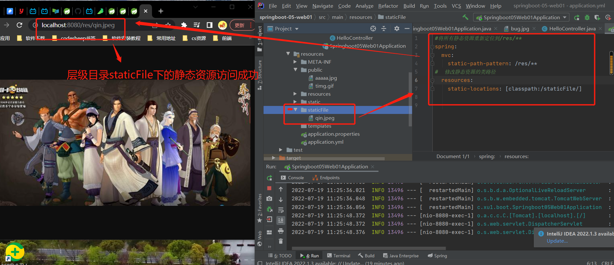Toggle scroll to end of console
The width and height of the screenshot is (614, 265).
[x=281, y=220]
